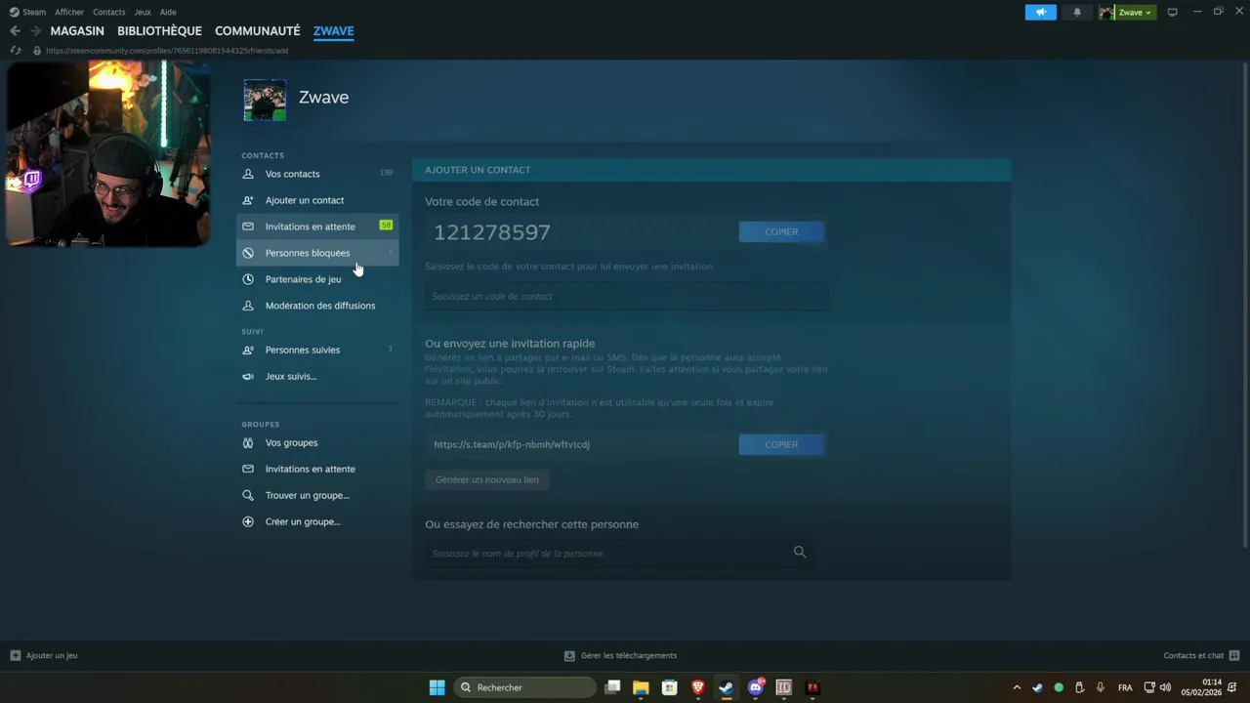The height and width of the screenshot is (703, 1250).
Task: Open Discord from taskbar
Action: pyautogui.click(x=755, y=687)
